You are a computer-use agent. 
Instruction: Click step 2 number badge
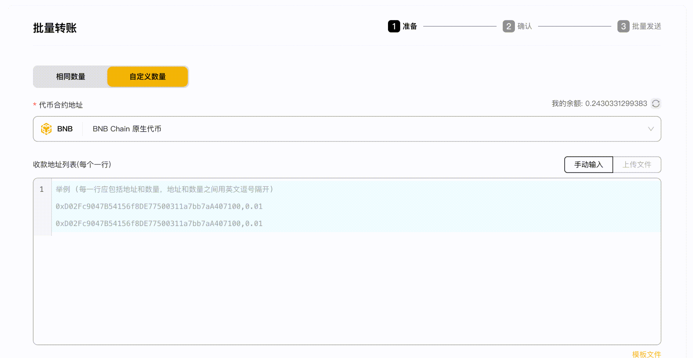[x=508, y=26]
